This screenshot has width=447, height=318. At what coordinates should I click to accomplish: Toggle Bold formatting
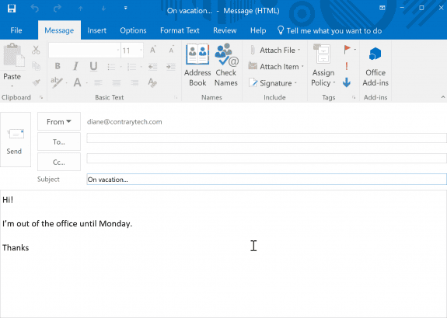tap(58, 66)
